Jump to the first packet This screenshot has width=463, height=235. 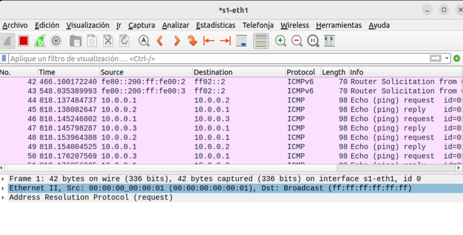209,41
